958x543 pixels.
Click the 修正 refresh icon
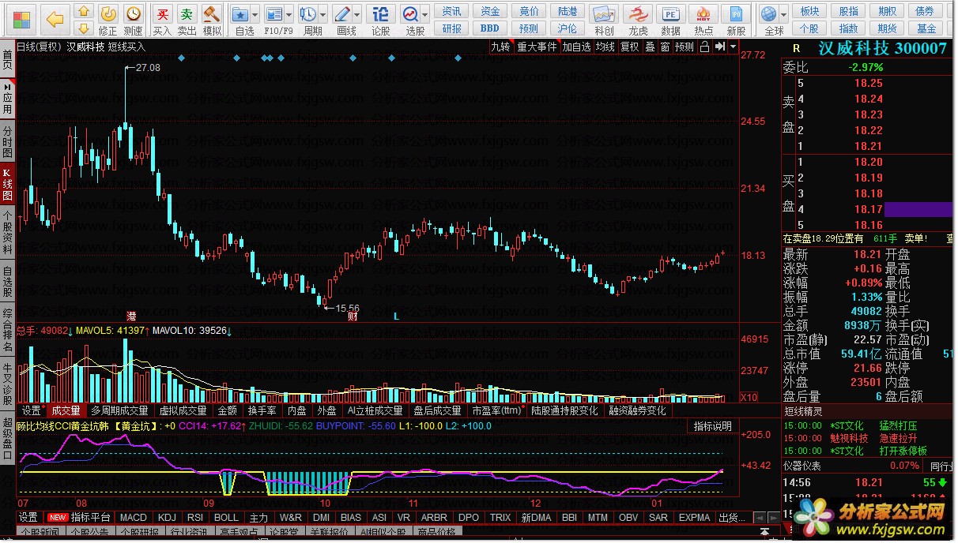(x=108, y=13)
